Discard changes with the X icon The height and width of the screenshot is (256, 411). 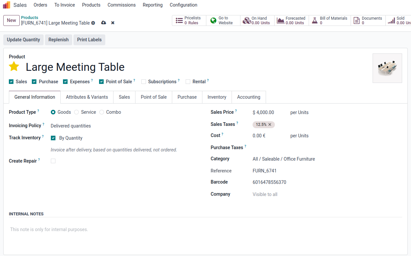coord(113,23)
